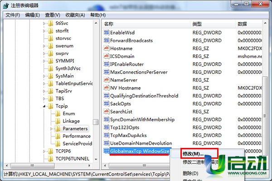This screenshot has height=181, width=272.
Task: Click the SYMMPI folder icon
Action: tap(50, 61)
